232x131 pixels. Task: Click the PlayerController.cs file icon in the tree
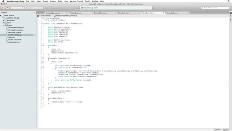pyautogui.click(x=7, y=40)
